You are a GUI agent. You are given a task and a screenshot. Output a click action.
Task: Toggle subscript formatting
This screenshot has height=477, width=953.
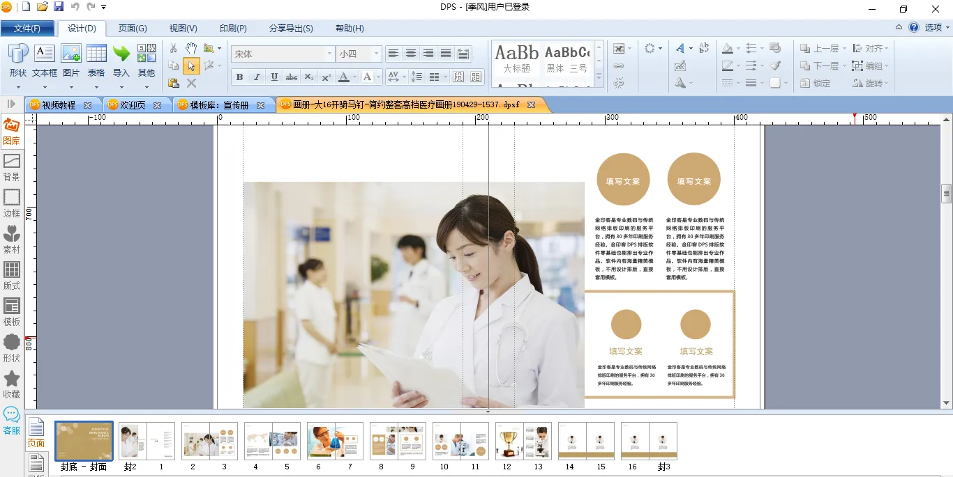[309, 77]
